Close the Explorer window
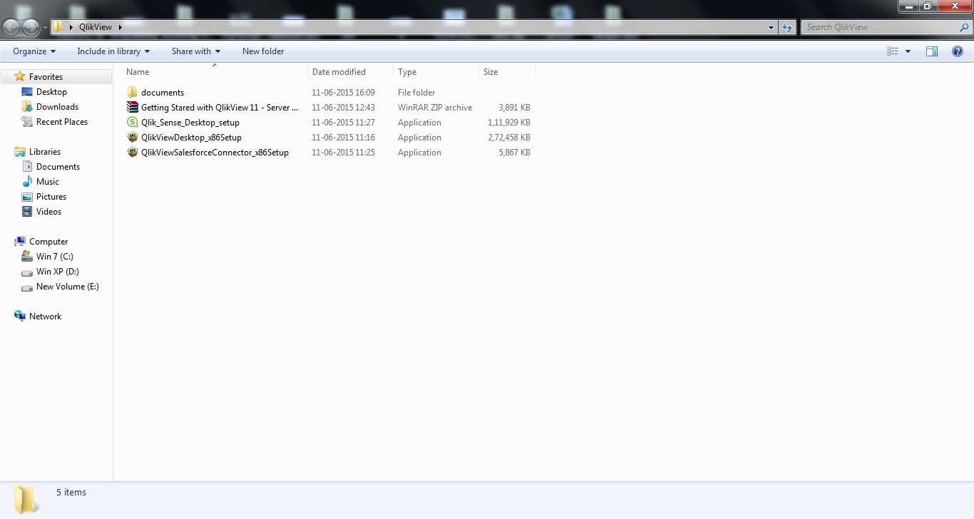974x519 pixels. pos(955,6)
